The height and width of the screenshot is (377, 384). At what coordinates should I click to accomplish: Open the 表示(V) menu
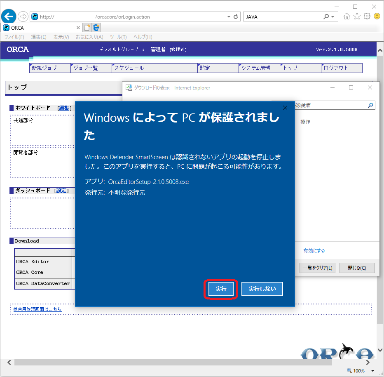61,37
